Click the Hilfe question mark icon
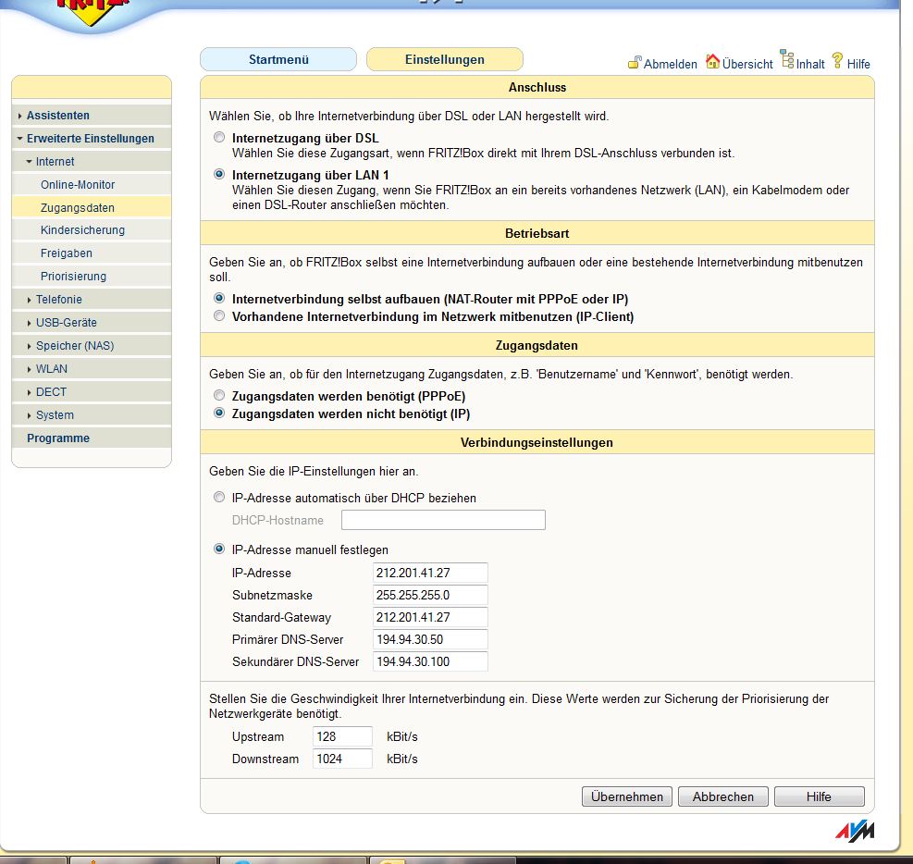The width and height of the screenshot is (913, 864). [837, 60]
